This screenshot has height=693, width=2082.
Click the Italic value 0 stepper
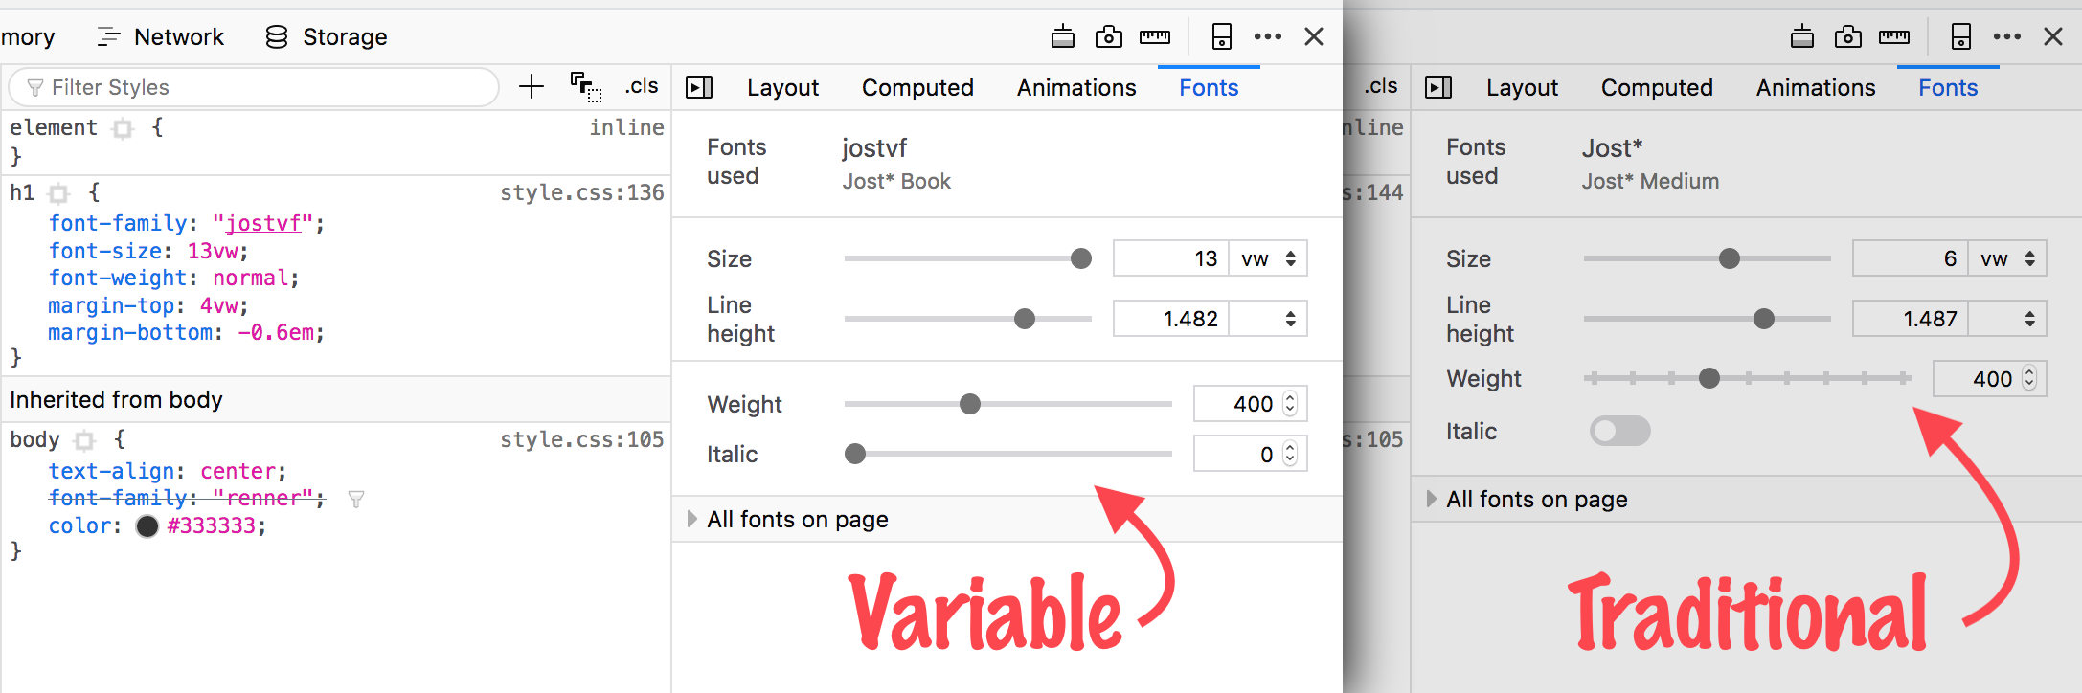(x=1290, y=454)
